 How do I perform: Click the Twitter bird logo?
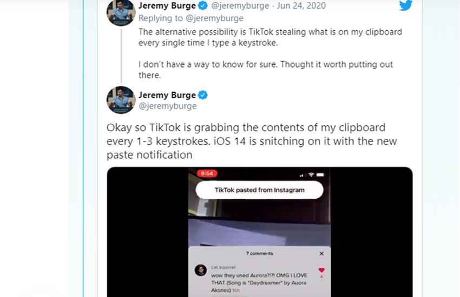tap(406, 5)
